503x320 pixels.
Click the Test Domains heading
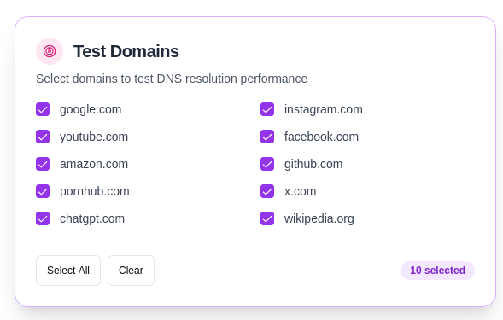point(126,51)
